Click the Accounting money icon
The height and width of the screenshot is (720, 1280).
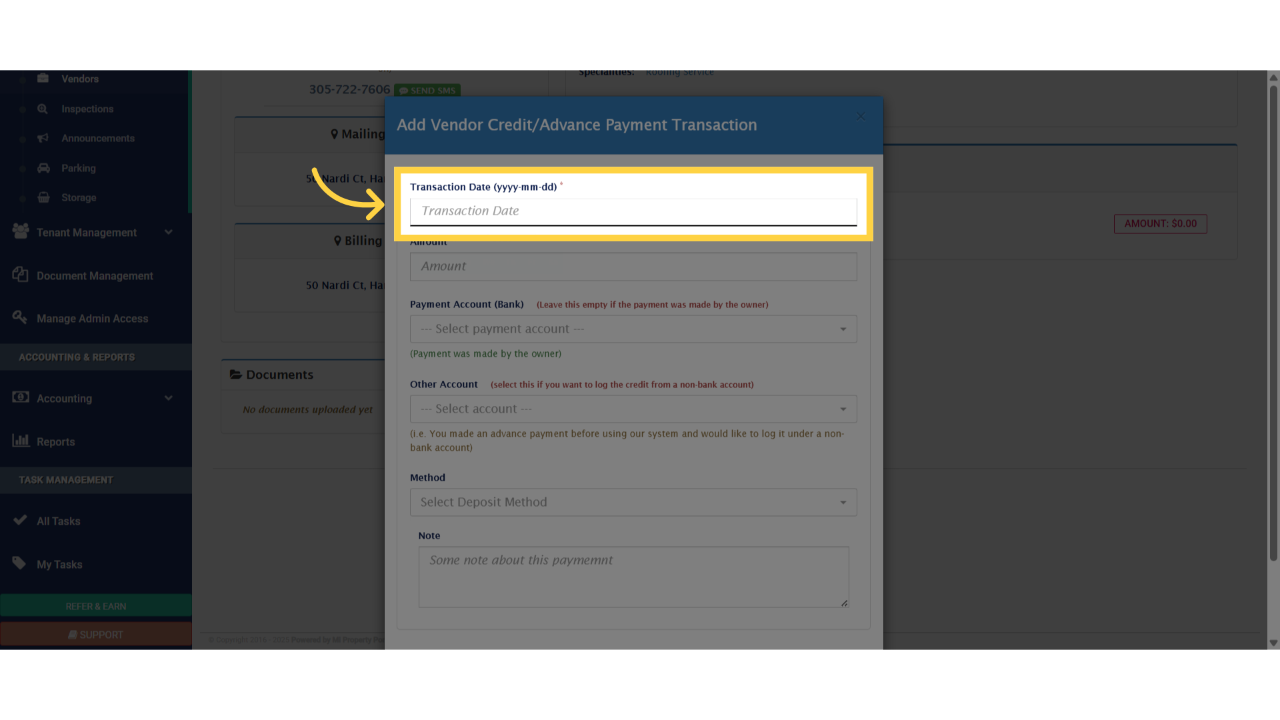(21, 397)
